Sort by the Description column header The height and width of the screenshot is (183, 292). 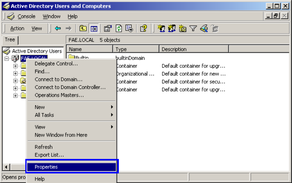[x=194, y=49]
